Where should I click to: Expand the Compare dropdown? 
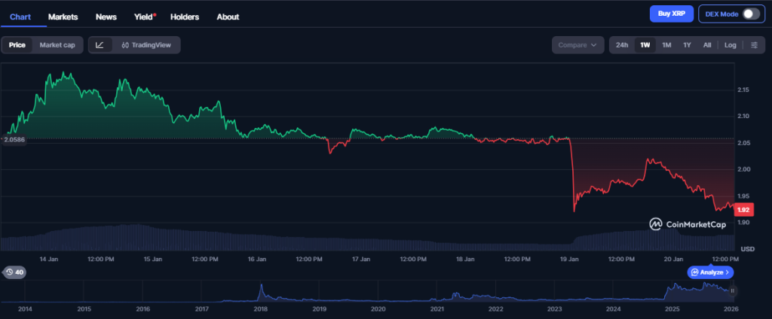577,45
